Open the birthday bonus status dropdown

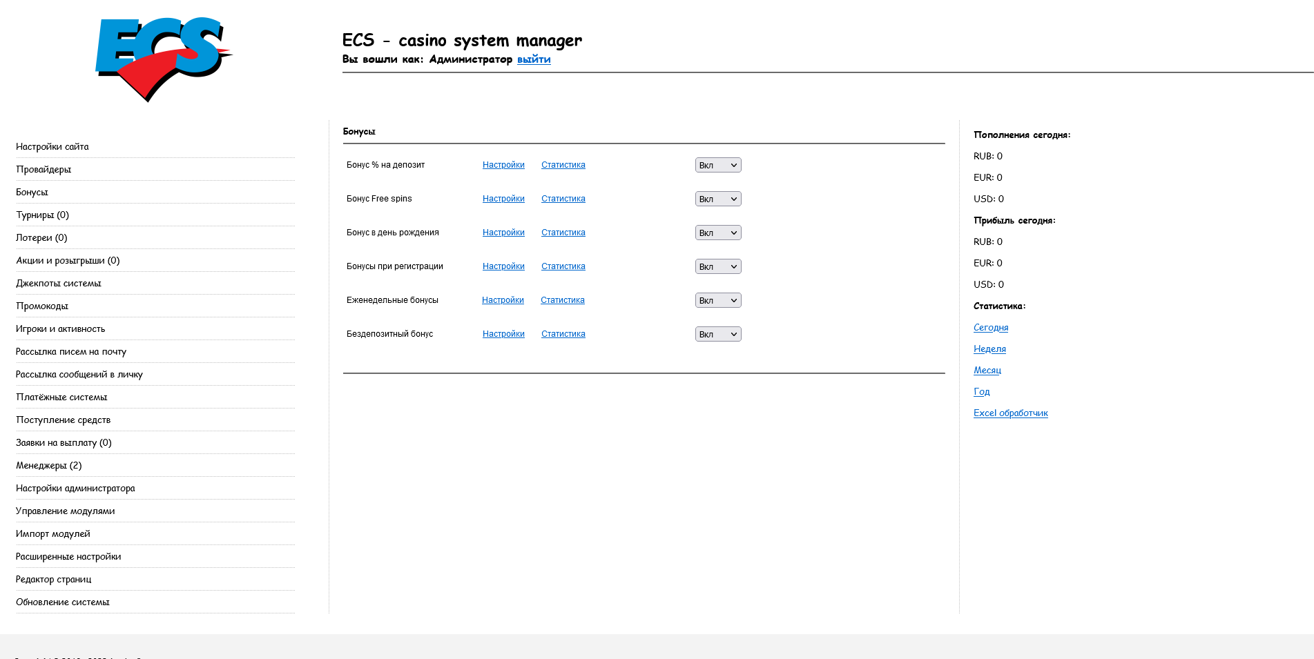pos(717,233)
